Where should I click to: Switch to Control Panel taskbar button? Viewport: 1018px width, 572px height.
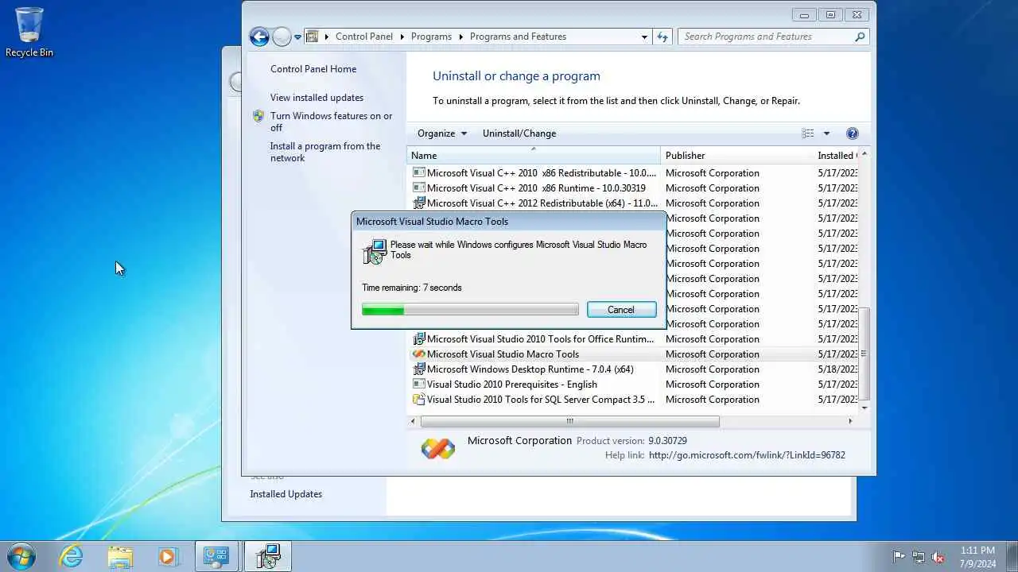coord(217,556)
